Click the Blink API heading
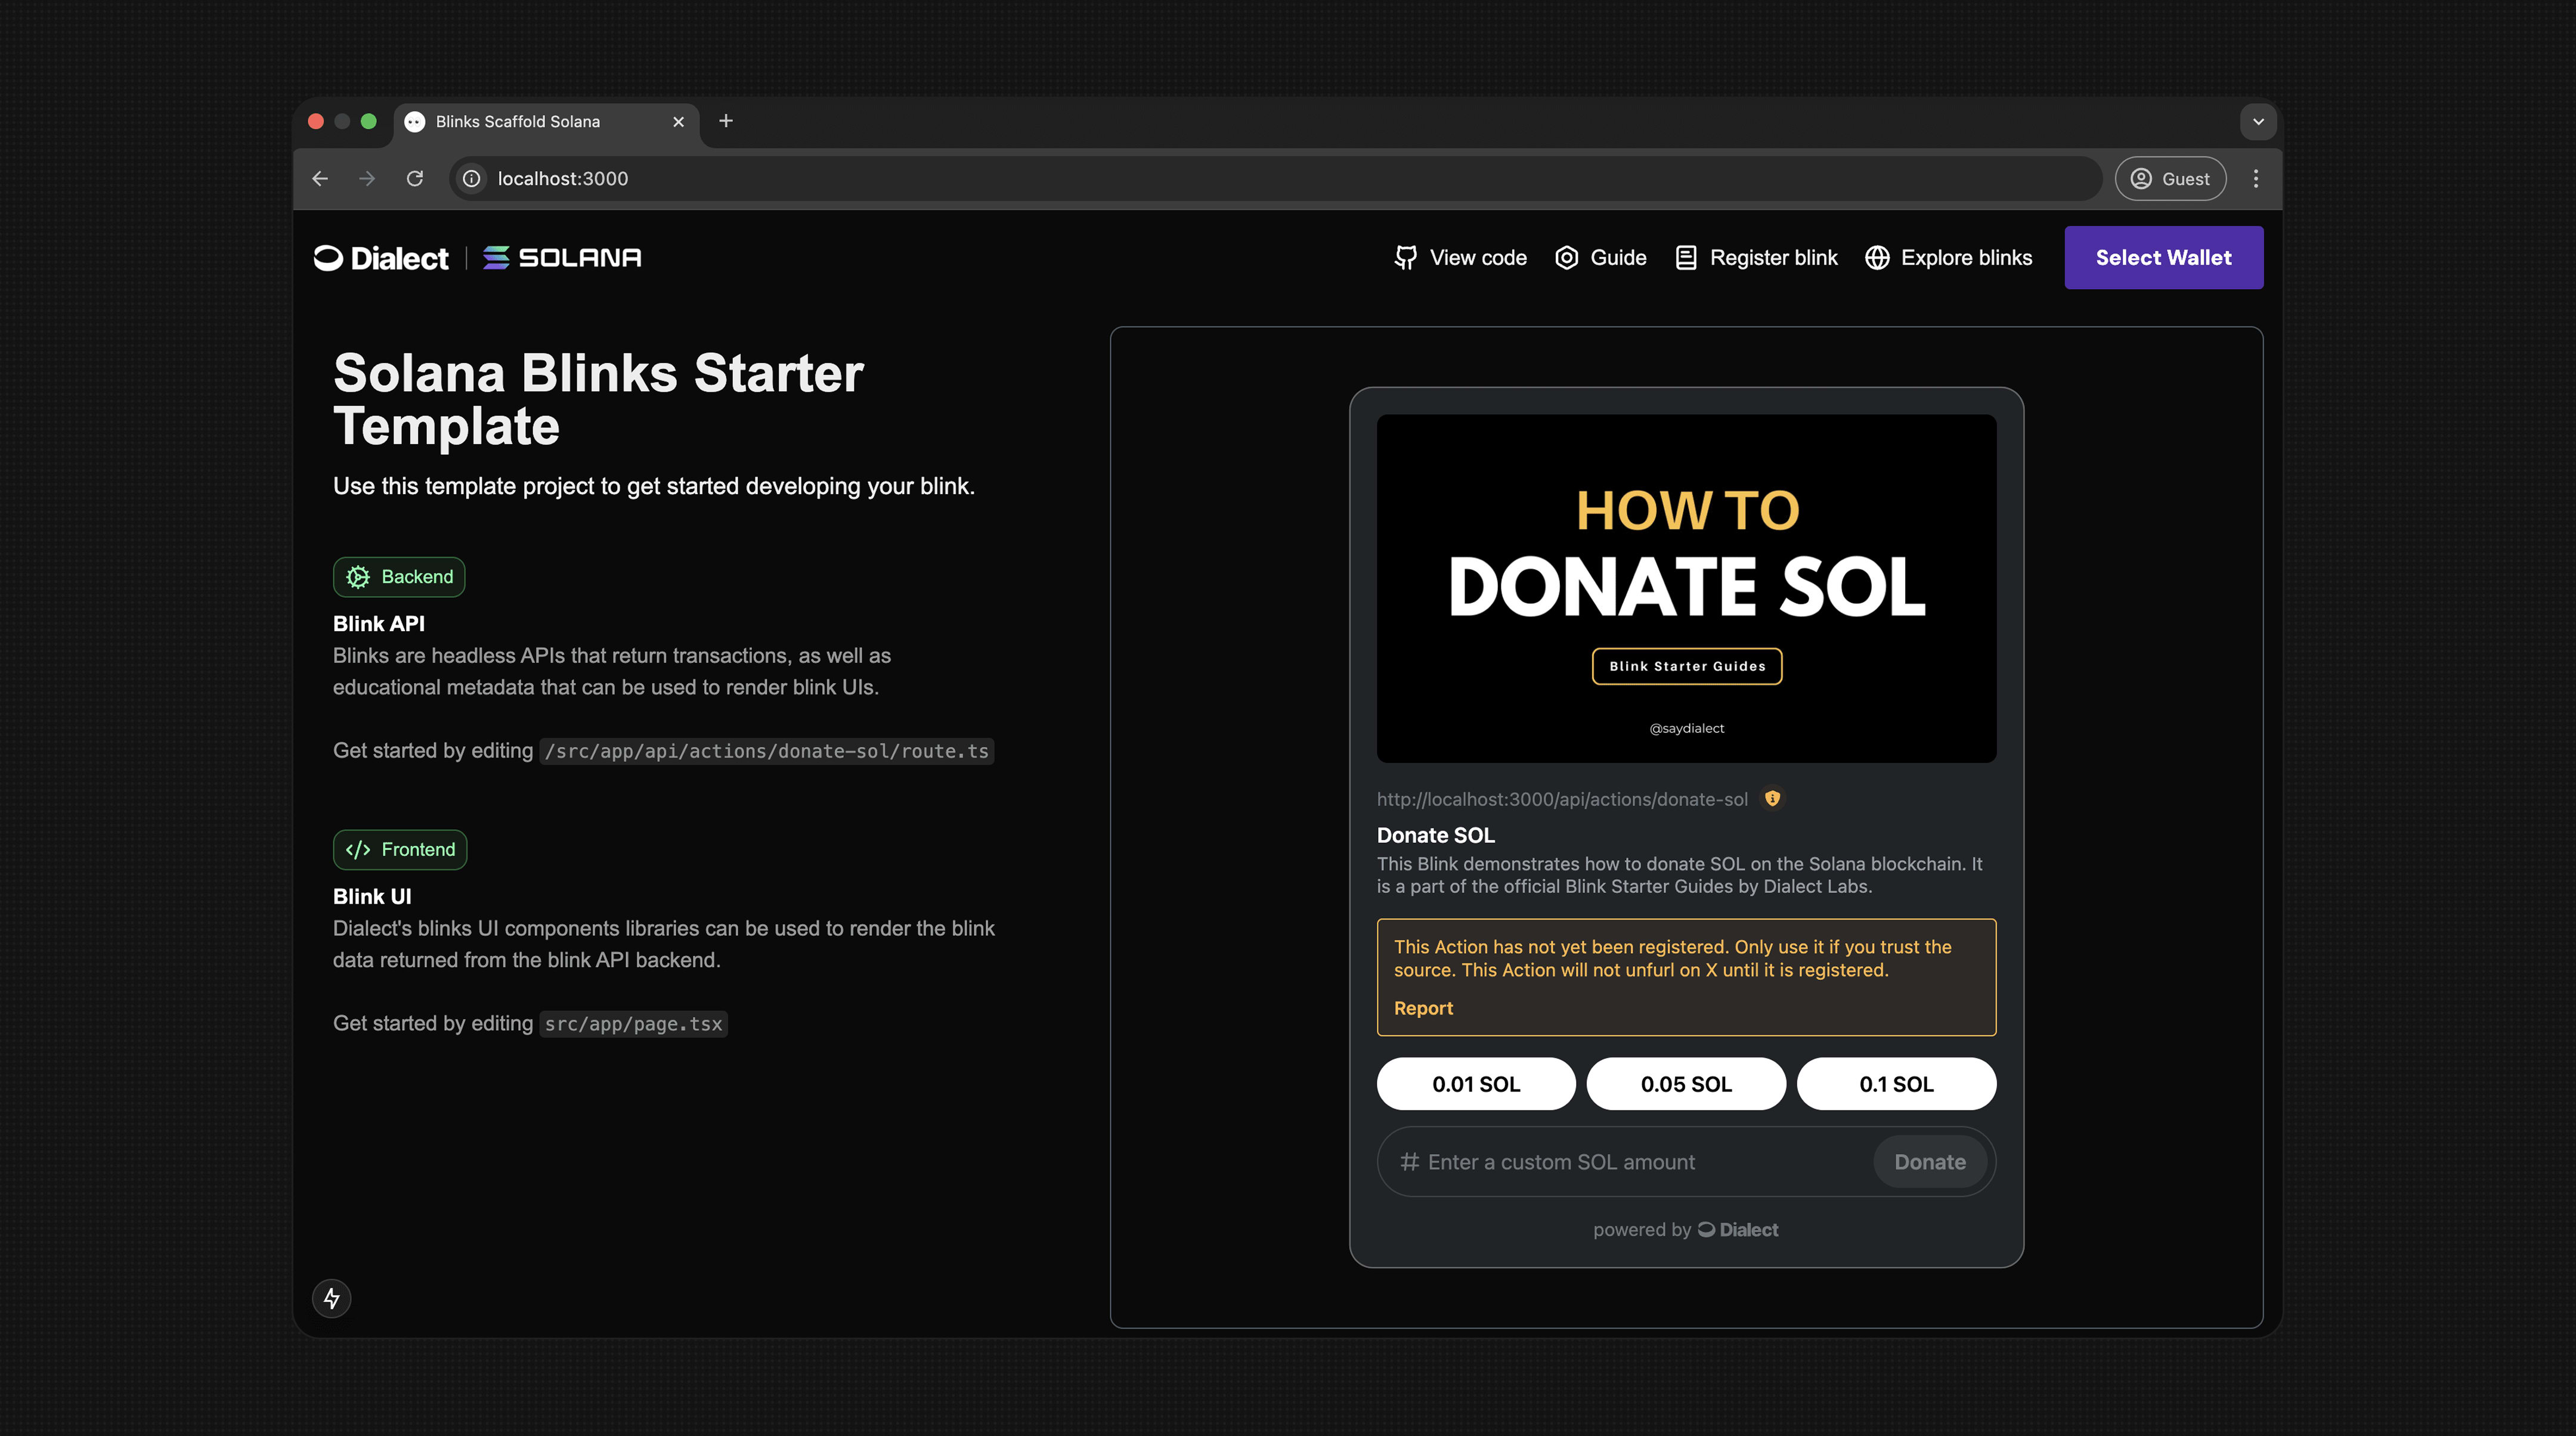The width and height of the screenshot is (2576, 1436). click(x=378, y=624)
